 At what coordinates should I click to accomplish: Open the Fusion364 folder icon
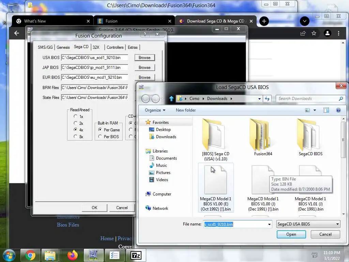coord(261,134)
